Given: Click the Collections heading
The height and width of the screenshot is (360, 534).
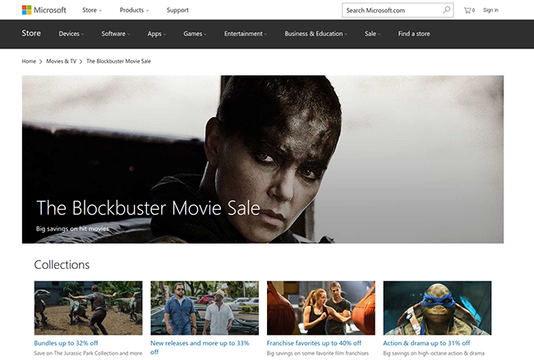Looking at the screenshot, I should click(x=62, y=265).
